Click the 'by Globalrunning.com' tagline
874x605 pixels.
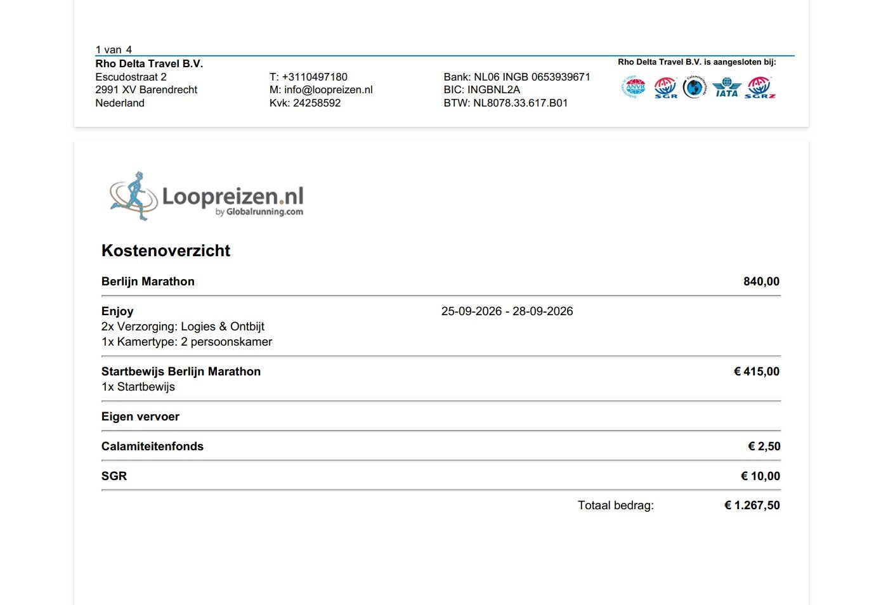tap(259, 212)
